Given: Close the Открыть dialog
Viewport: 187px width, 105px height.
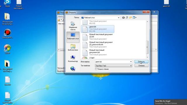Looking at the screenshot, I should click(146, 12).
